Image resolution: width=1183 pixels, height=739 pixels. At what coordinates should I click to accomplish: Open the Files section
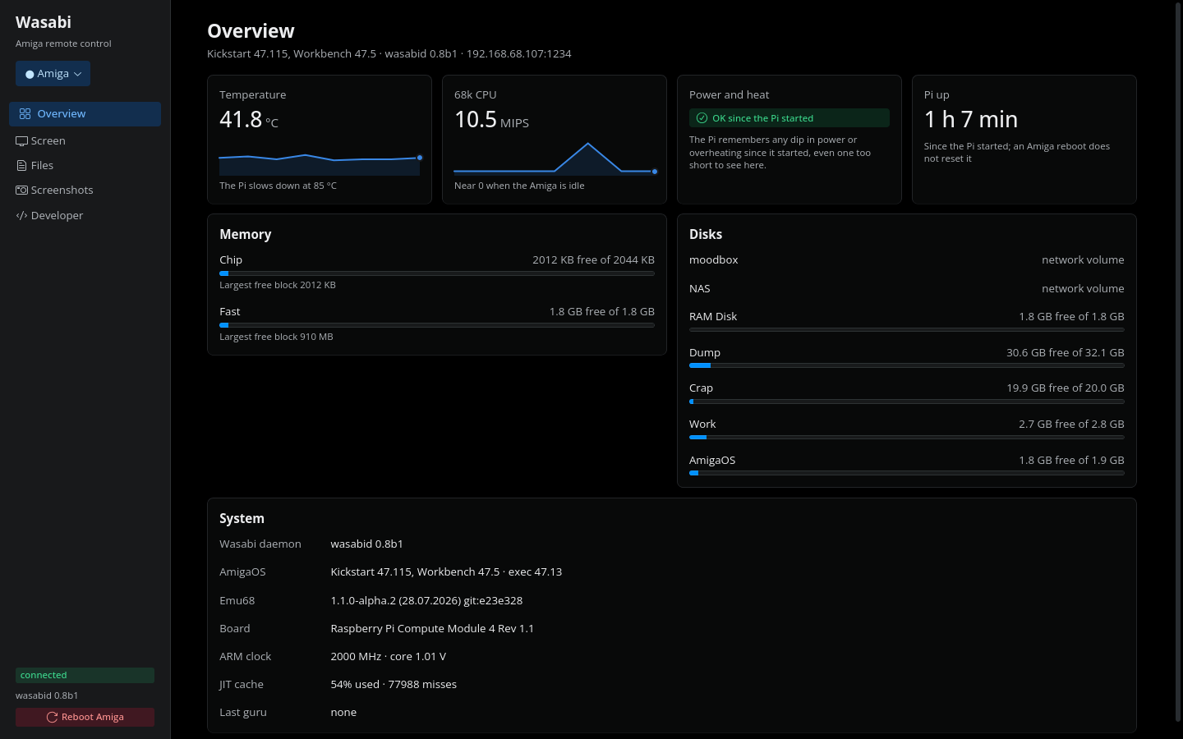[x=85, y=166]
